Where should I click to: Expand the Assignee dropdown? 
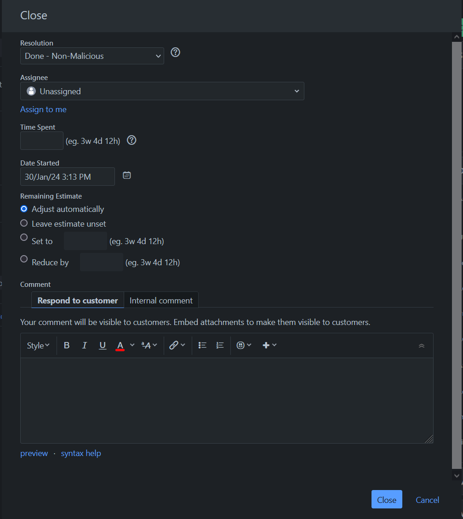(162, 91)
